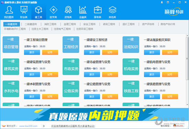189x129 pixels.
Task: Try 一建工程项目管理 with 试用 button
Action: tap(50, 52)
